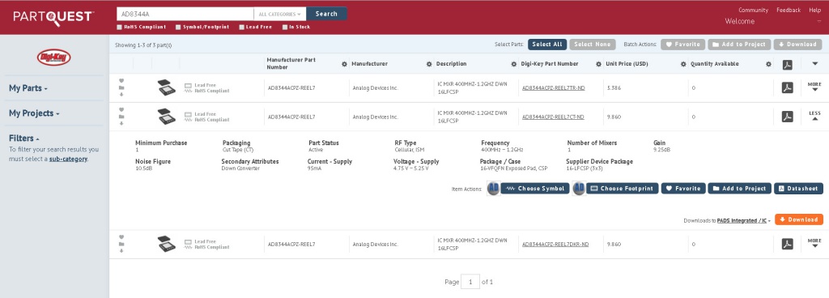829x298 pixels.
Task: Enable the In Stock search checkbox
Action: pyautogui.click(x=285, y=27)
